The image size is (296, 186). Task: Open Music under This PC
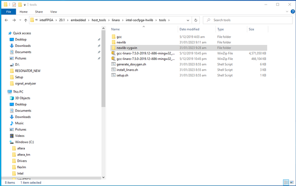click(x=19, y=123)
